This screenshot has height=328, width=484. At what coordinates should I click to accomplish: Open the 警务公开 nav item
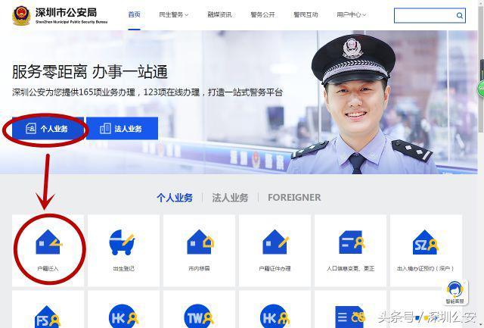click(262, 14)
